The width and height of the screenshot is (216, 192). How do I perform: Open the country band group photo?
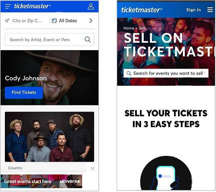pyautogui.click(x=50, y=137)
